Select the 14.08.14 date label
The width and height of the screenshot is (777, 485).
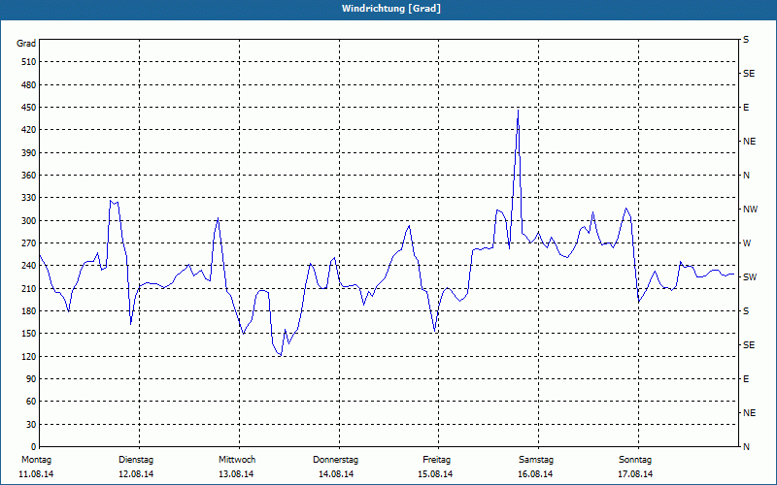coord(336,474)
